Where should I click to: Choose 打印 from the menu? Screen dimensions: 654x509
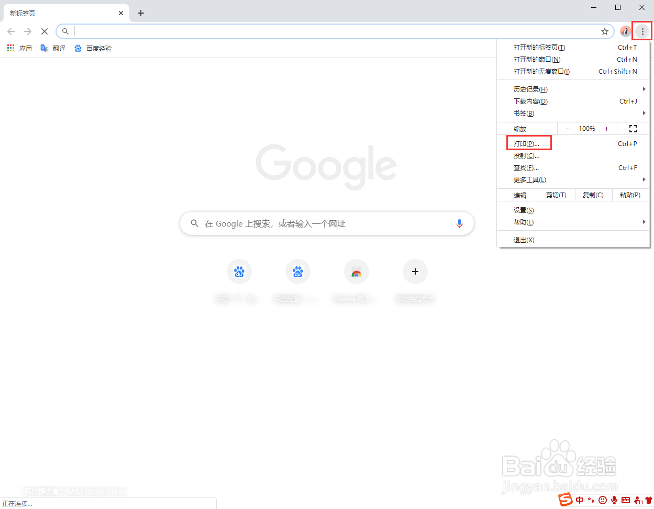pyautogui.click(x=573, y=143)
